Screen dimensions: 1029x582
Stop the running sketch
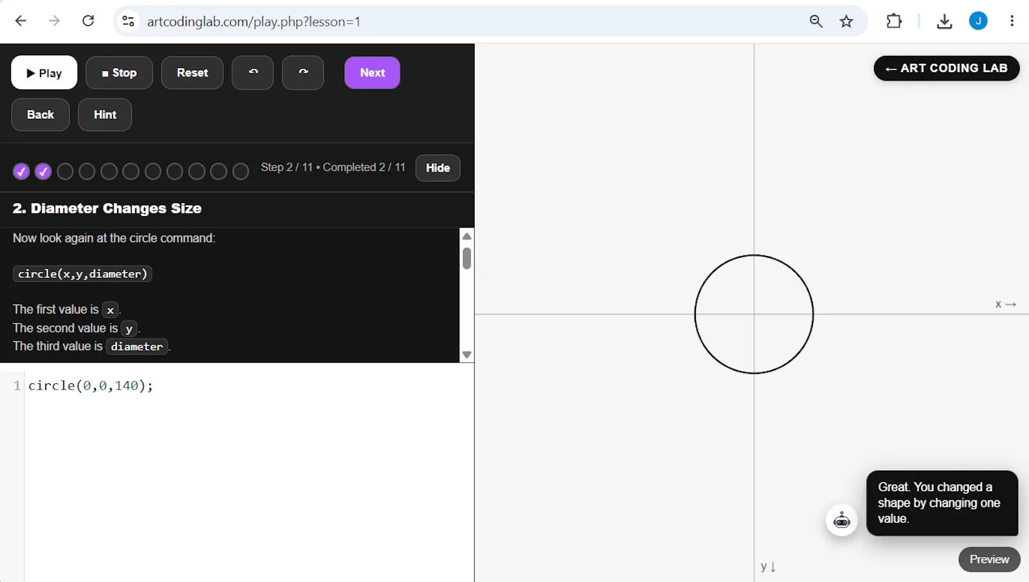119,73
